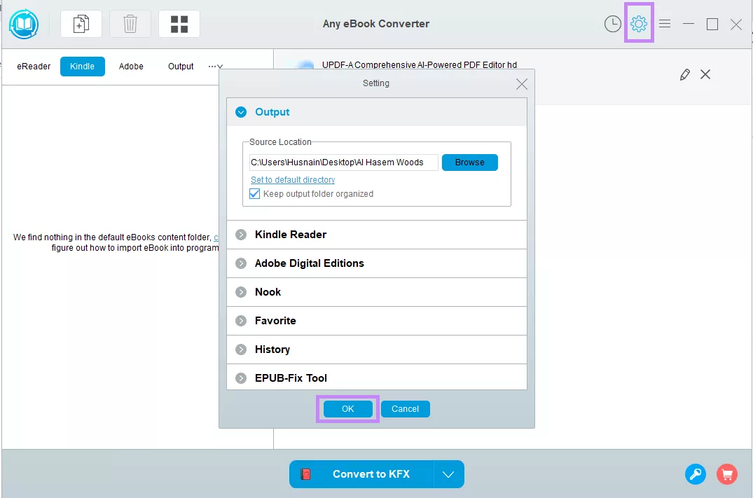Click the Any eBook Converter logo
The image size is (753, 498).
click(x=23, y=23)
